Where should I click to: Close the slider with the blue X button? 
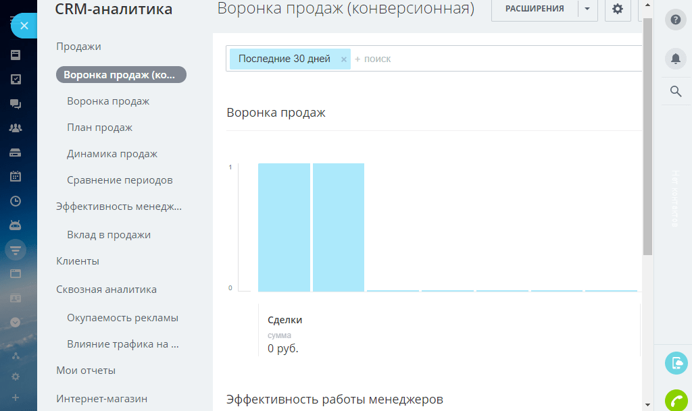24,26
